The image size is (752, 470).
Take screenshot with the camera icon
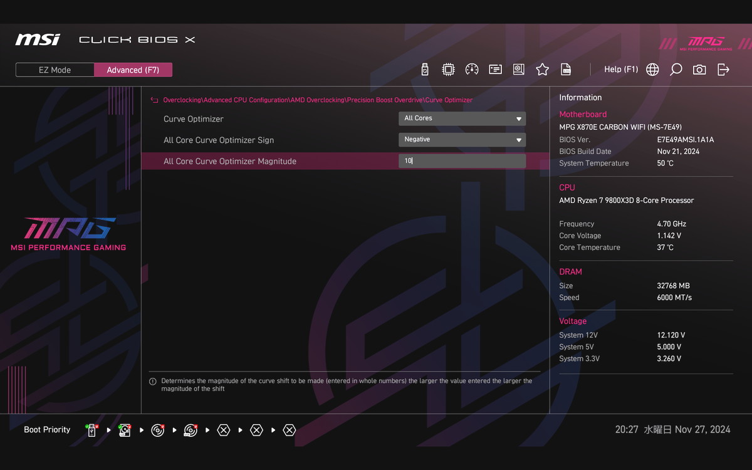tap(699, 70)
